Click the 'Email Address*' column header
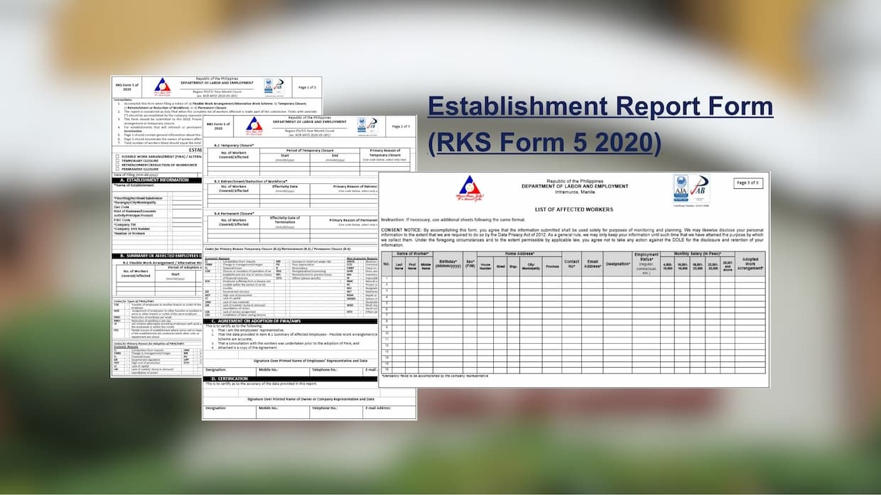This screenshot has height=495, width=881. 593,263
